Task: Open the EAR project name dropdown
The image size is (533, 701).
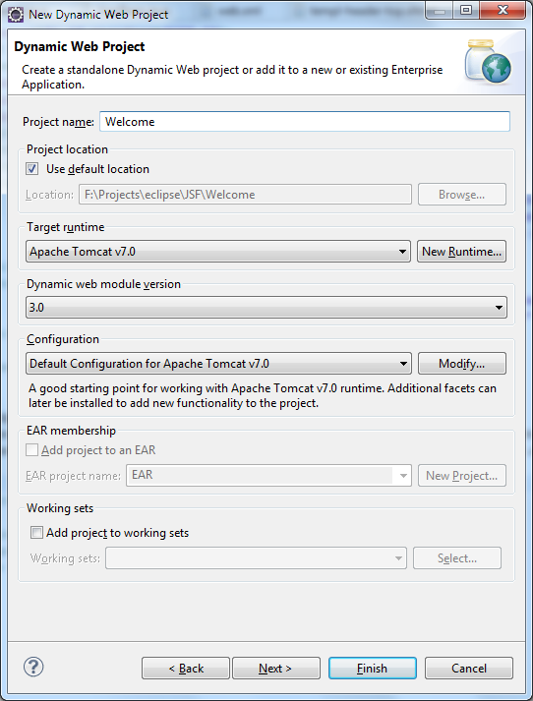Action: point(268,475)
